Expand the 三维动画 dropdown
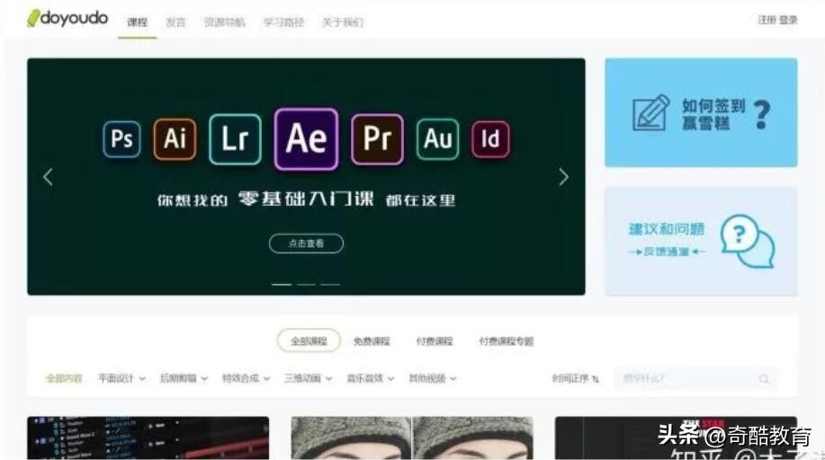825x460 pixels. click(308, 378)
